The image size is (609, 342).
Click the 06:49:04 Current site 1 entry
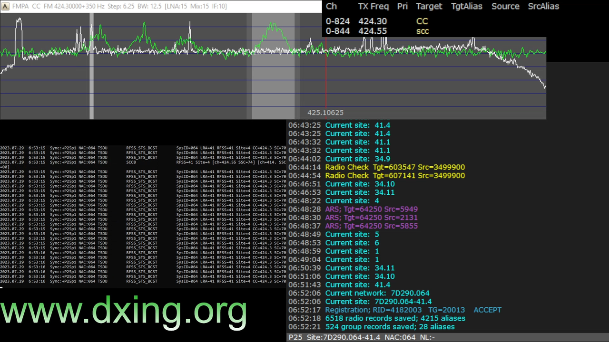(334, 259)
